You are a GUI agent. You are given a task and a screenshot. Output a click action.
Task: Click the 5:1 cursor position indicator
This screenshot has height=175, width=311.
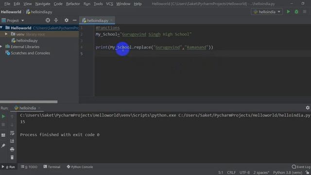click(221, 173)
